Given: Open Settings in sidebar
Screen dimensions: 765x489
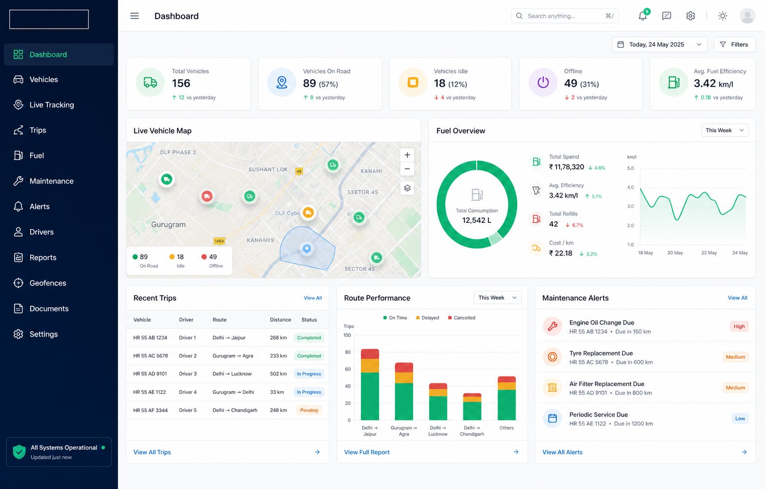Looking at the screenshot, I should pos(59,334).
